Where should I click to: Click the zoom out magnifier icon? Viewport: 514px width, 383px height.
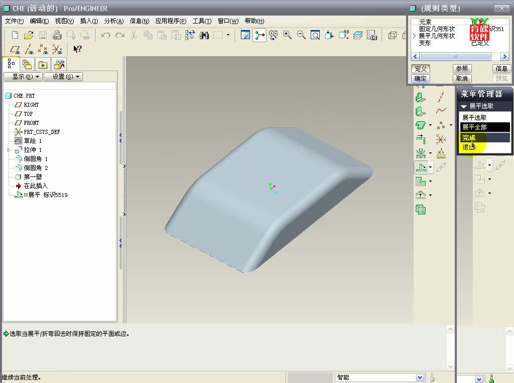[301, 35]
